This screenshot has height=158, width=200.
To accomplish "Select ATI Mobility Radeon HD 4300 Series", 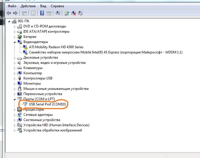I will [x=56, y=47].
